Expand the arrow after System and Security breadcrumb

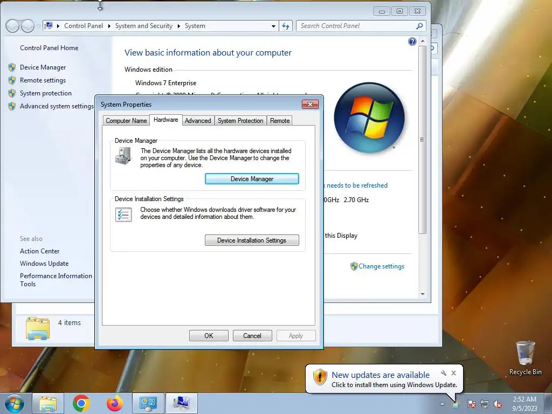(179, 26)
